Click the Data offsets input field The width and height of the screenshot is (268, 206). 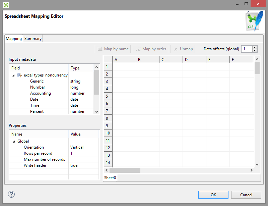point(246,49)
